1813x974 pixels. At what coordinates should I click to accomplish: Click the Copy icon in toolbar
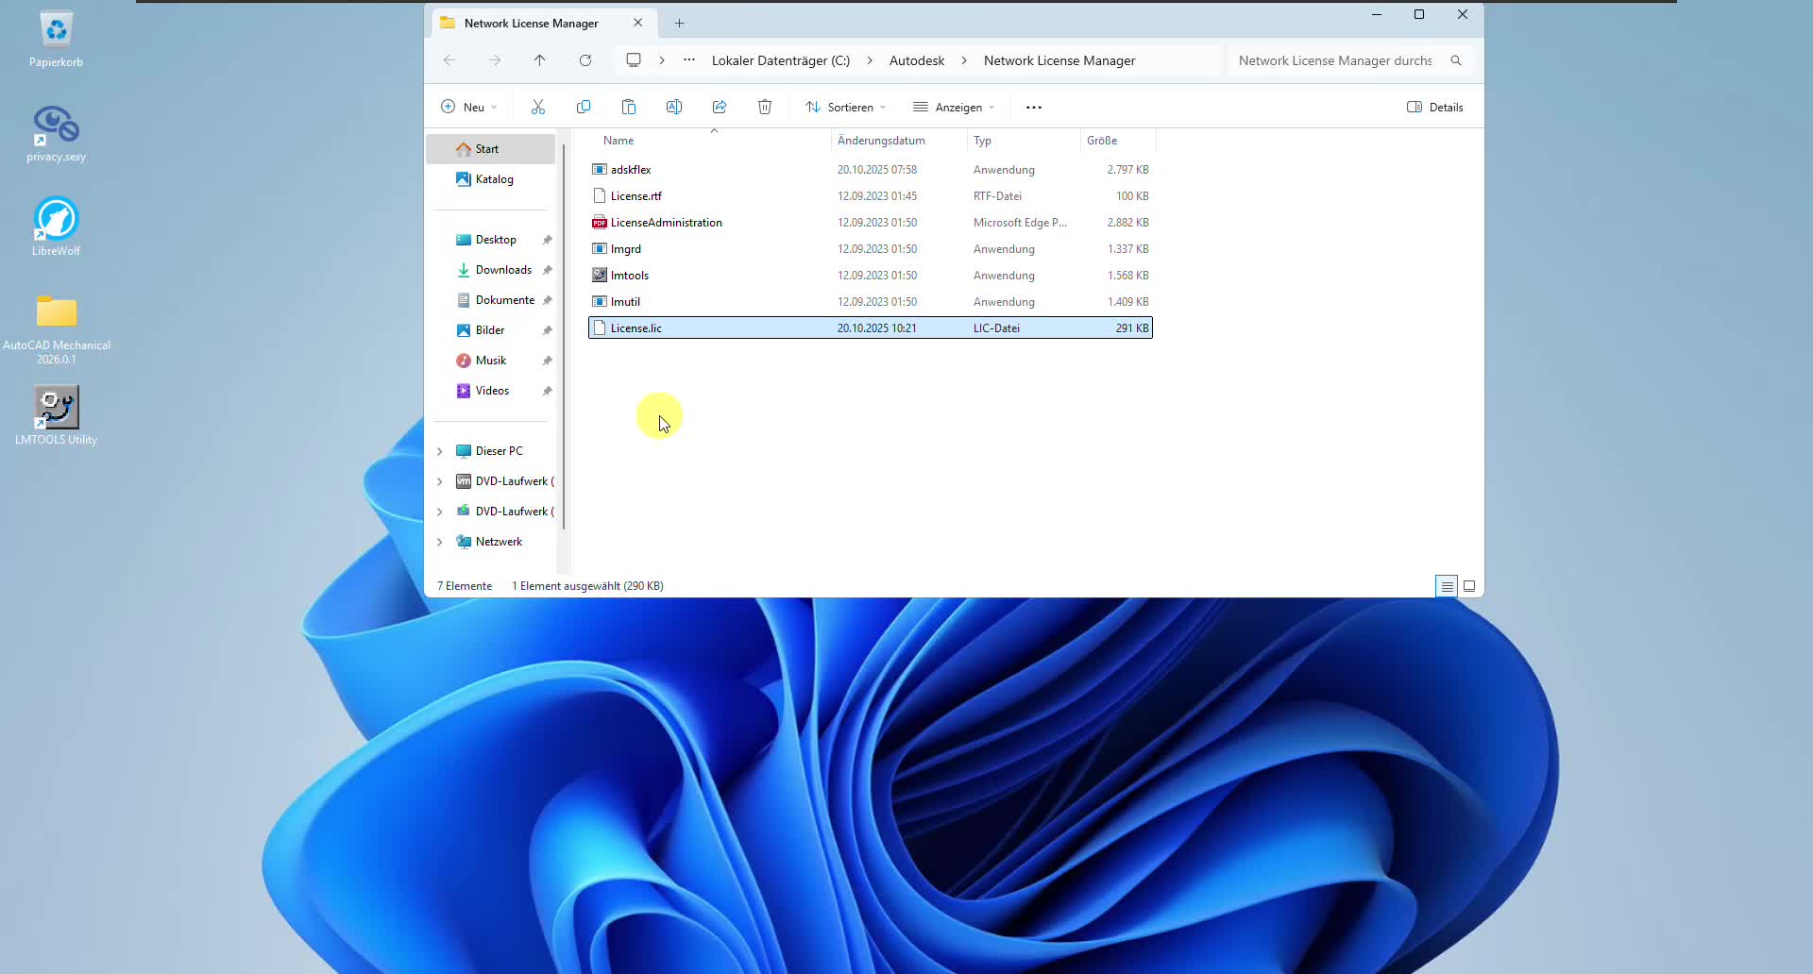pyautogui.click(x=584, y=108)
